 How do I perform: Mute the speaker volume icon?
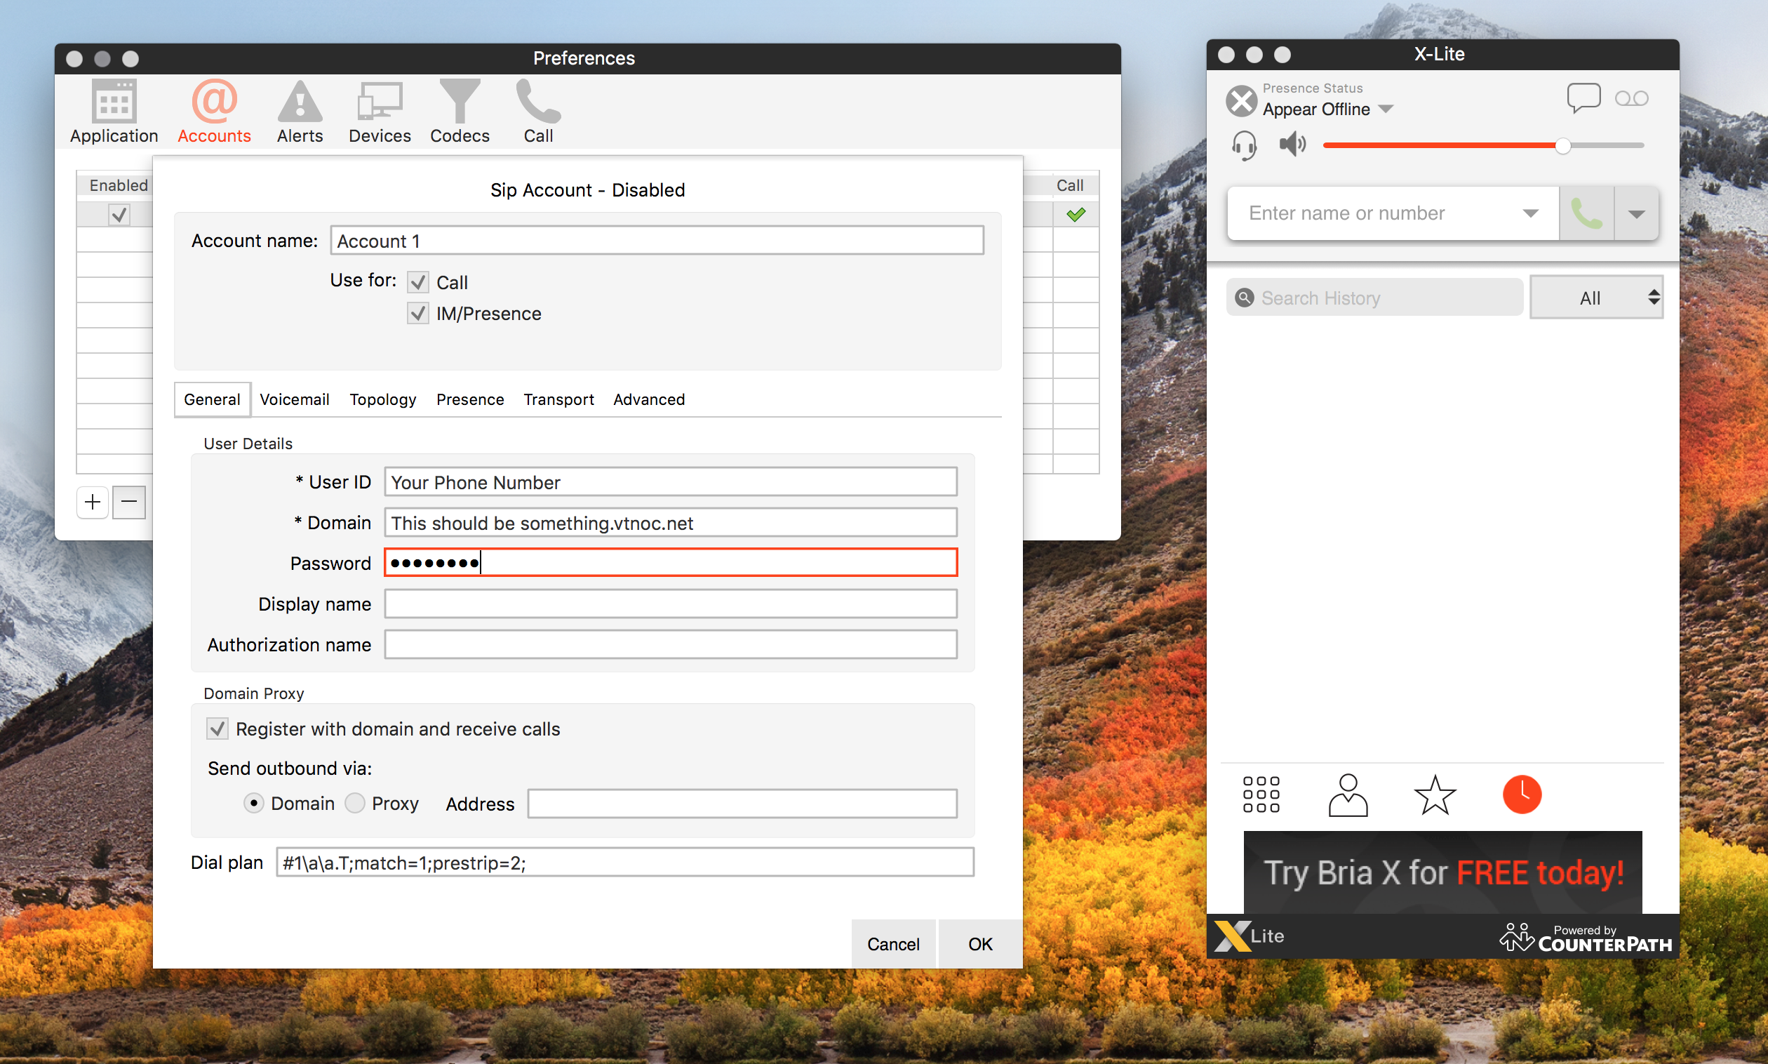click(1292, 145)
